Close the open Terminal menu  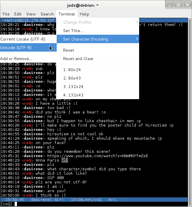coord(67,14)
